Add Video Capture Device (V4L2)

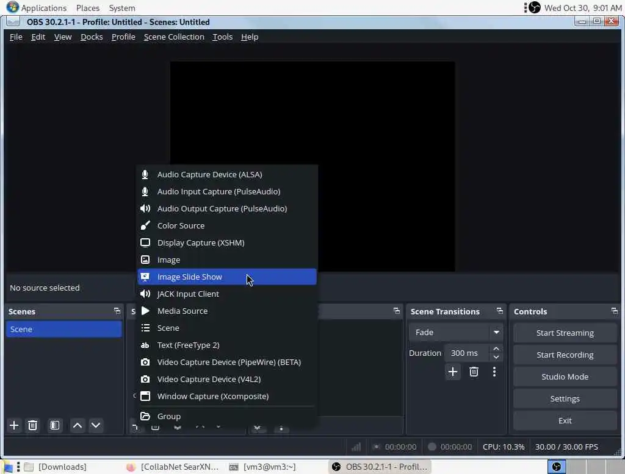[227, 380]
